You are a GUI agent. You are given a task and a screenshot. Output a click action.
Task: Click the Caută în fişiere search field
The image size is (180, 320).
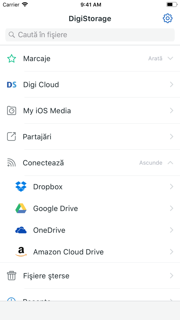pos(90,35)
